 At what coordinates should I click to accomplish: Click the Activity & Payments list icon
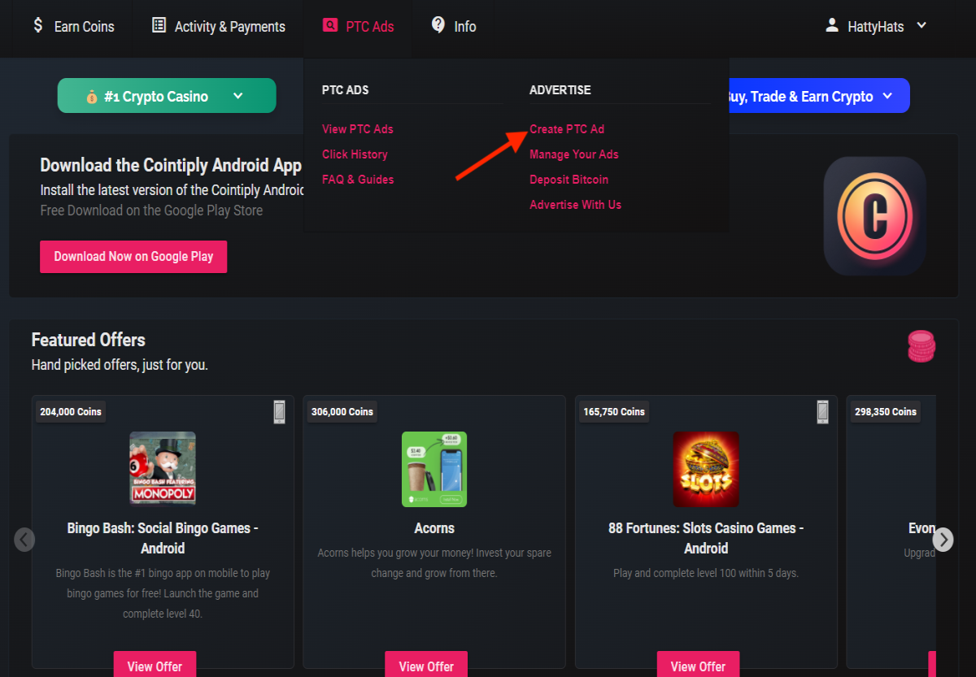159,25
